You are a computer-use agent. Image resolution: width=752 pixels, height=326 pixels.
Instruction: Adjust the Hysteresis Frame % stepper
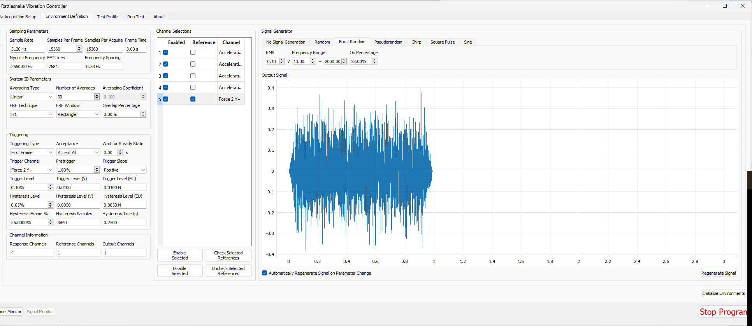[x=51, y=223]
